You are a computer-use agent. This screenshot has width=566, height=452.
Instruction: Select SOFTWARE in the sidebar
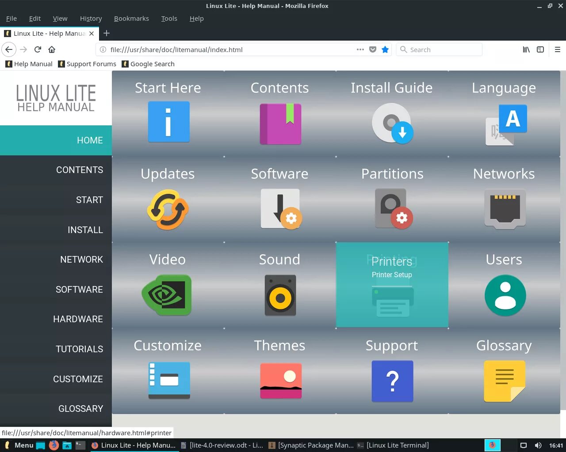[x=56, y=290]
